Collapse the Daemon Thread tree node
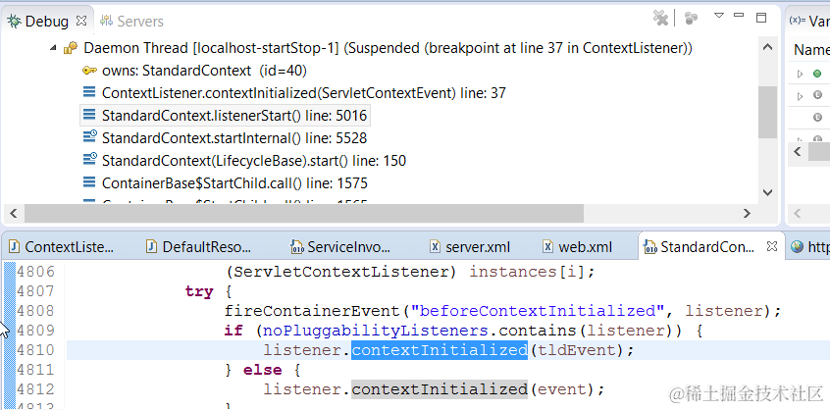This screenshot has width=830, height=410. [53, 48]
